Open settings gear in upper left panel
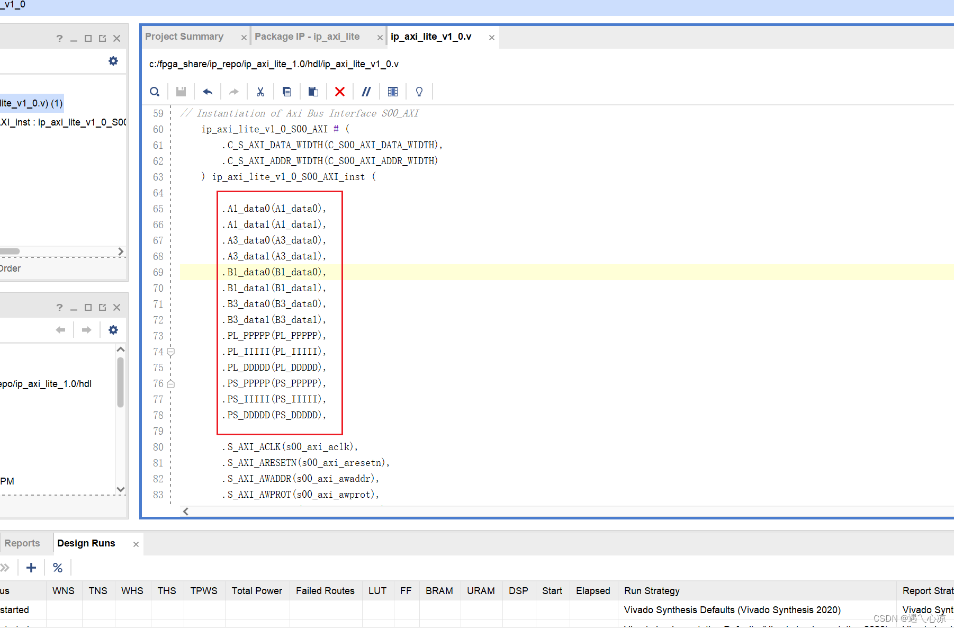 pyautogui.click(x=113, y=61)
